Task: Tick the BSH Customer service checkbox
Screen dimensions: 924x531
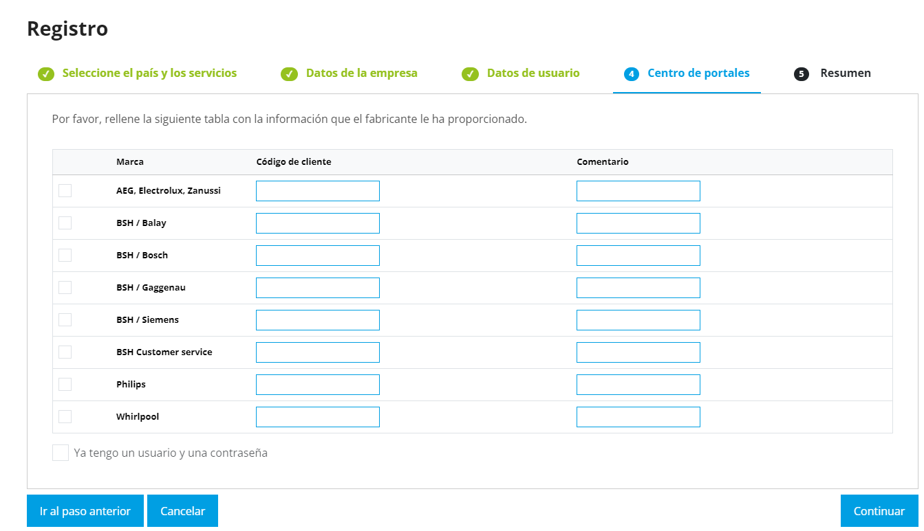Action: (x=65, y=352)
